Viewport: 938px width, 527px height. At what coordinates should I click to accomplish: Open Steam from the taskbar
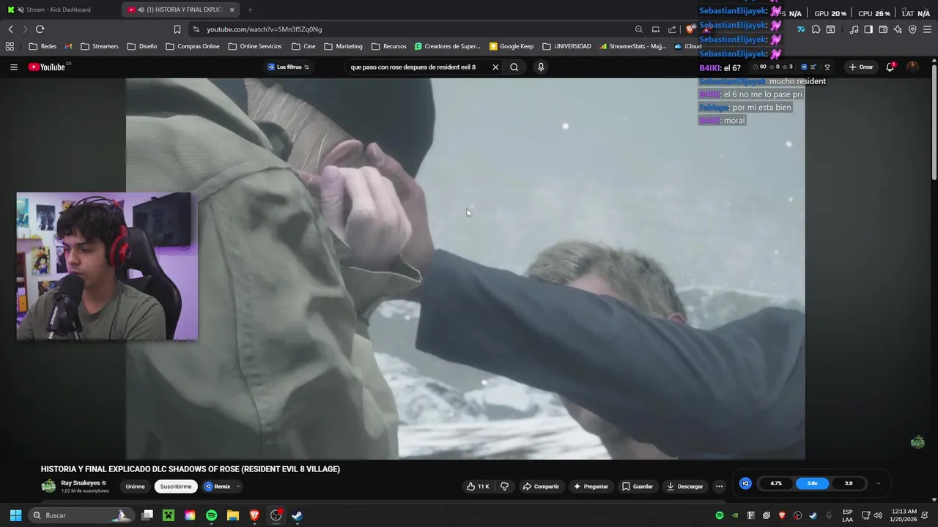click(297, 515)
